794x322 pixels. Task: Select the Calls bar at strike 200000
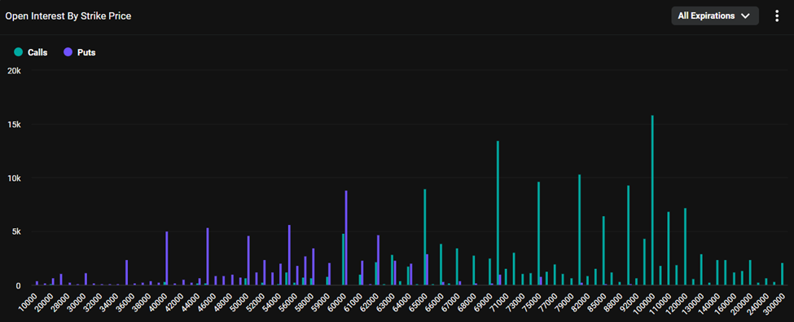[x=750, y=273]
